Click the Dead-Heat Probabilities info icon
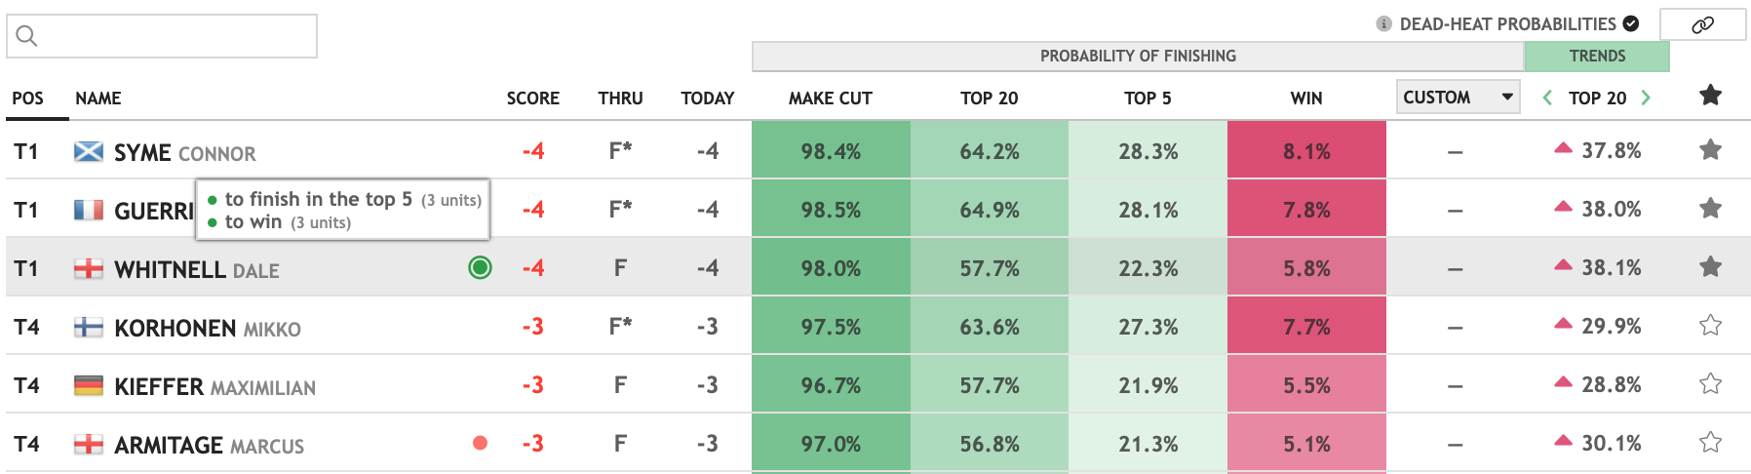Screen dimensions: 1751x474 (1383, 24)
